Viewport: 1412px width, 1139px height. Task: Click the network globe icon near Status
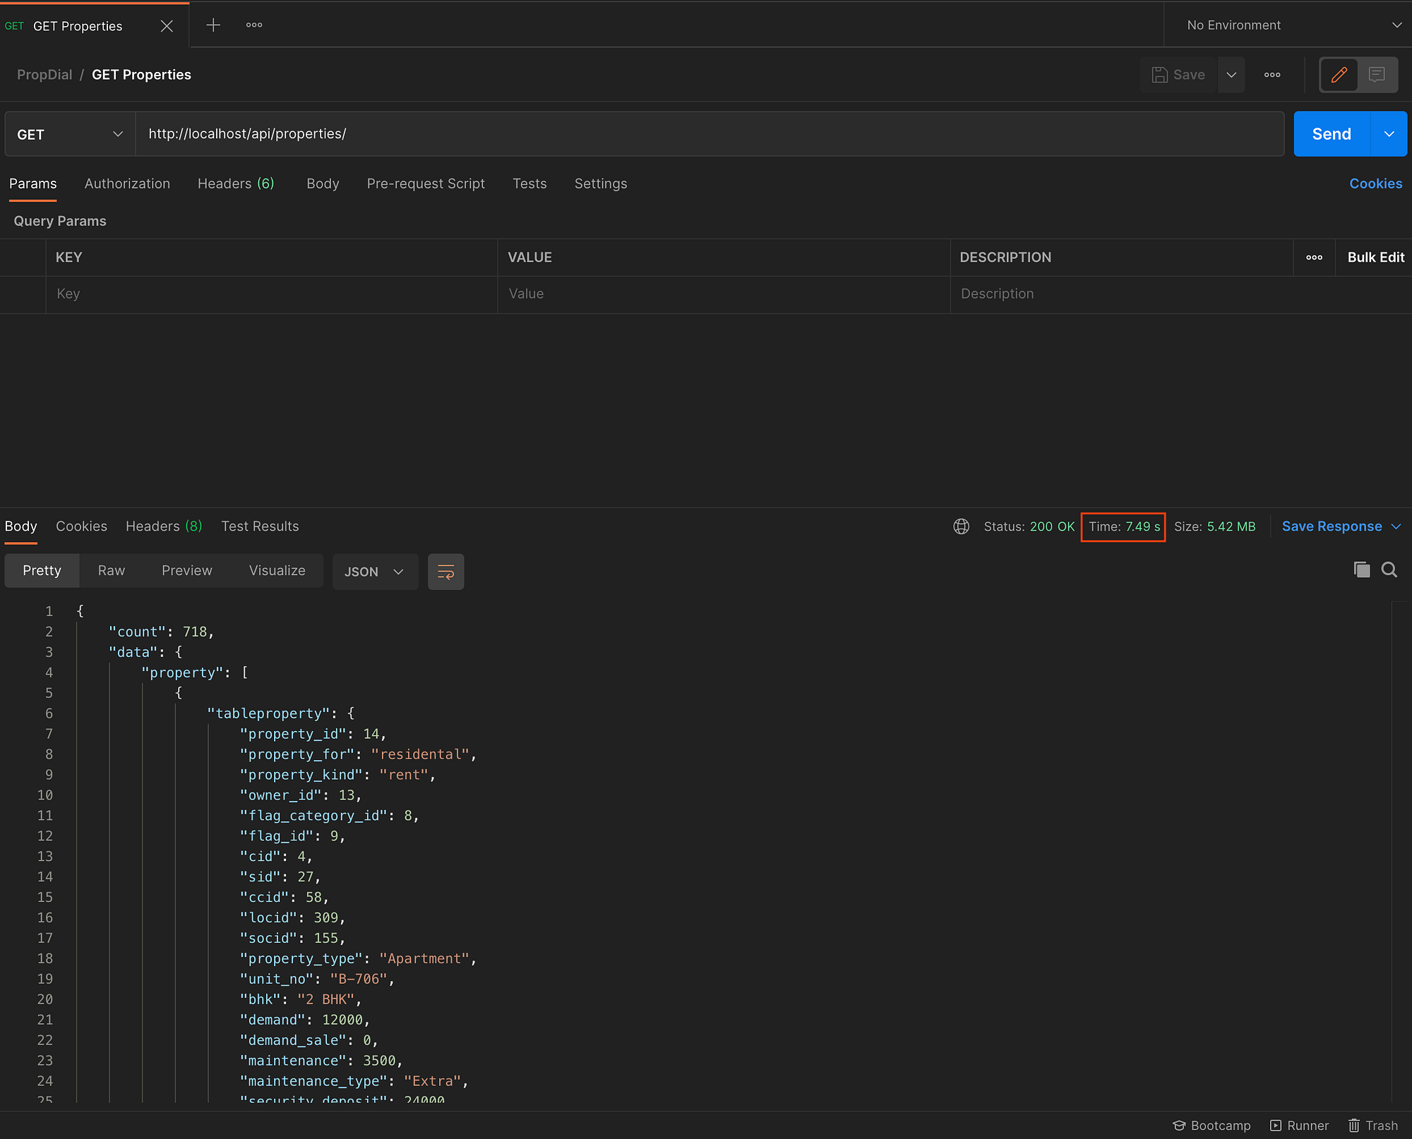pyautogui.click(x=961, y=526)
